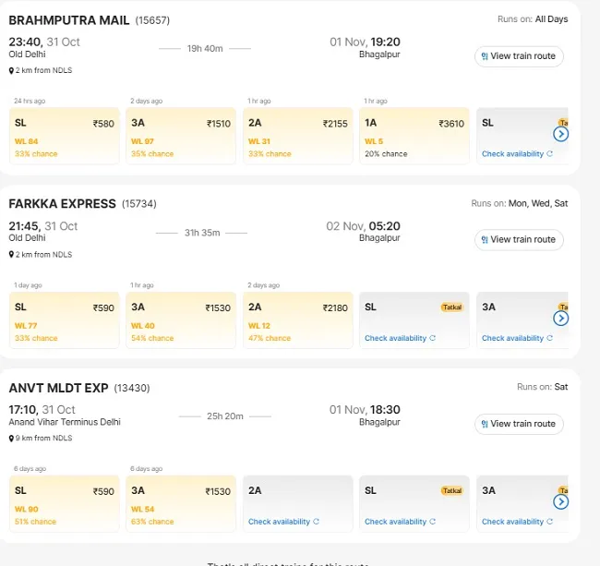Open BRAHMPUTRA MAIL train title
This screenshot has width=600, height=566.
click(x=69, y=20)
